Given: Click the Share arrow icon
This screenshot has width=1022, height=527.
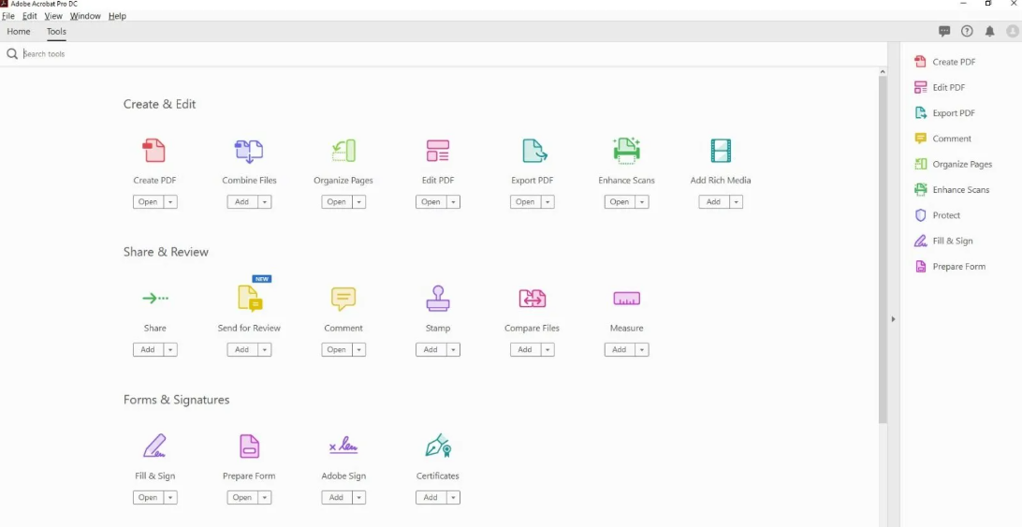Looking at the screenshot, I should [x=155, y=298].
